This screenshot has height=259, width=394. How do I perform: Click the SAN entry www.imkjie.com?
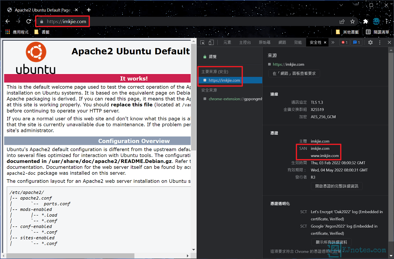tap(325, 156)
